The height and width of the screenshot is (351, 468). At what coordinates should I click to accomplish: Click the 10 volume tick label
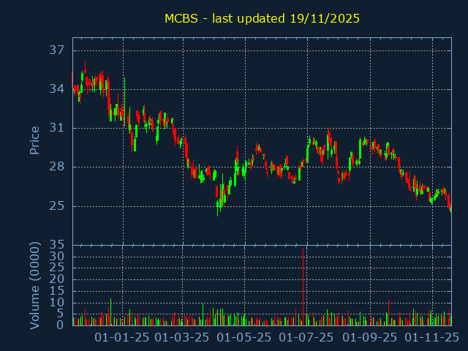click(57, 302)
